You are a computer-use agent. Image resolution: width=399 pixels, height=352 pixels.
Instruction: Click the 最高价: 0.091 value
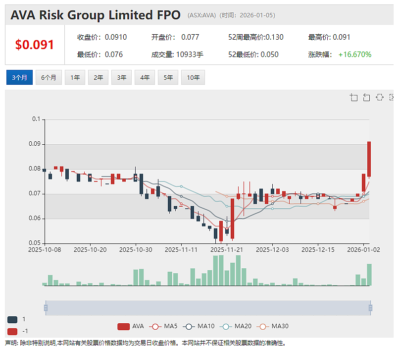[329, 37]
